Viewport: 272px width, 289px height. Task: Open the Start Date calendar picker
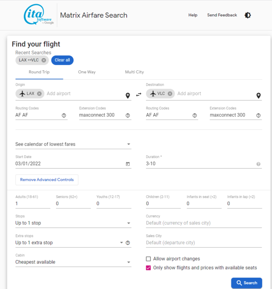128,164
